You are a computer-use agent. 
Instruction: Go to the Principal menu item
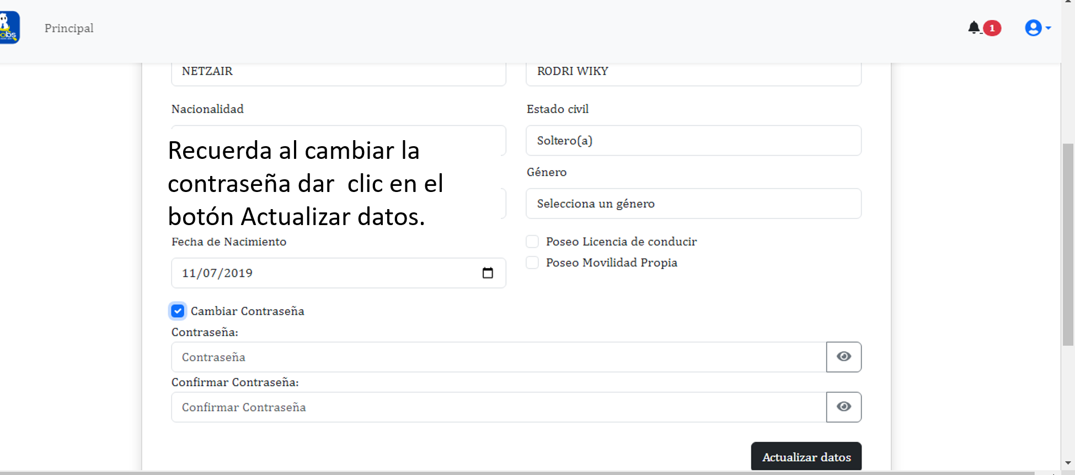(69, 28)
